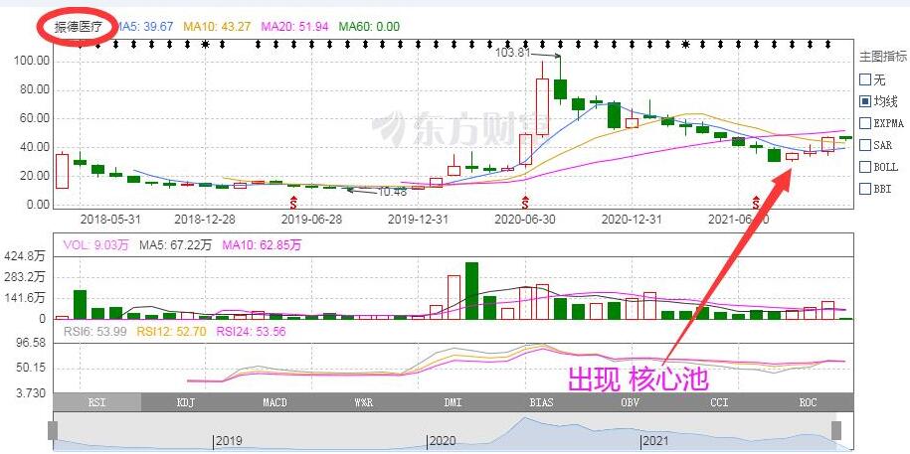Enable the EXPMA indicator checkbox

click(x=864, y=123)
